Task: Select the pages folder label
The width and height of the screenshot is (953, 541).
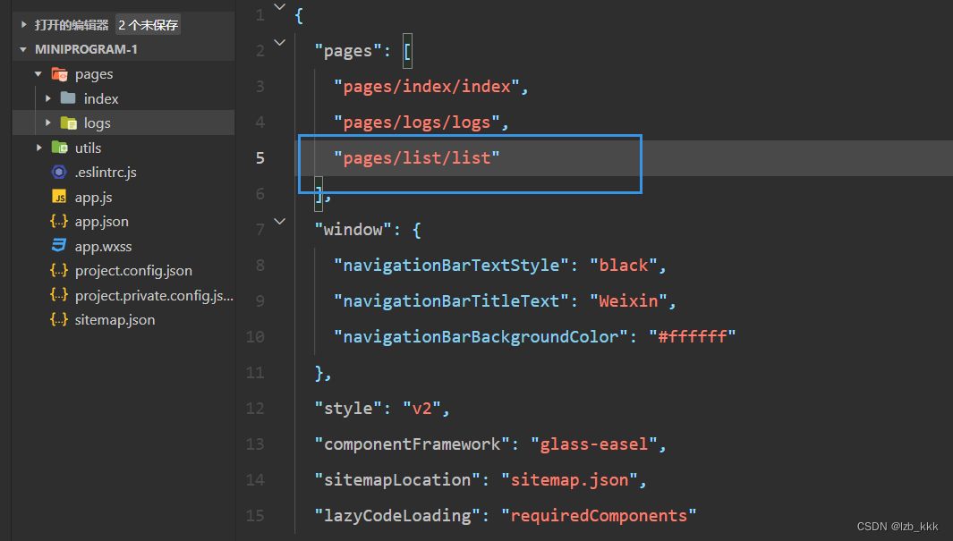Action: tap(94, 75)
